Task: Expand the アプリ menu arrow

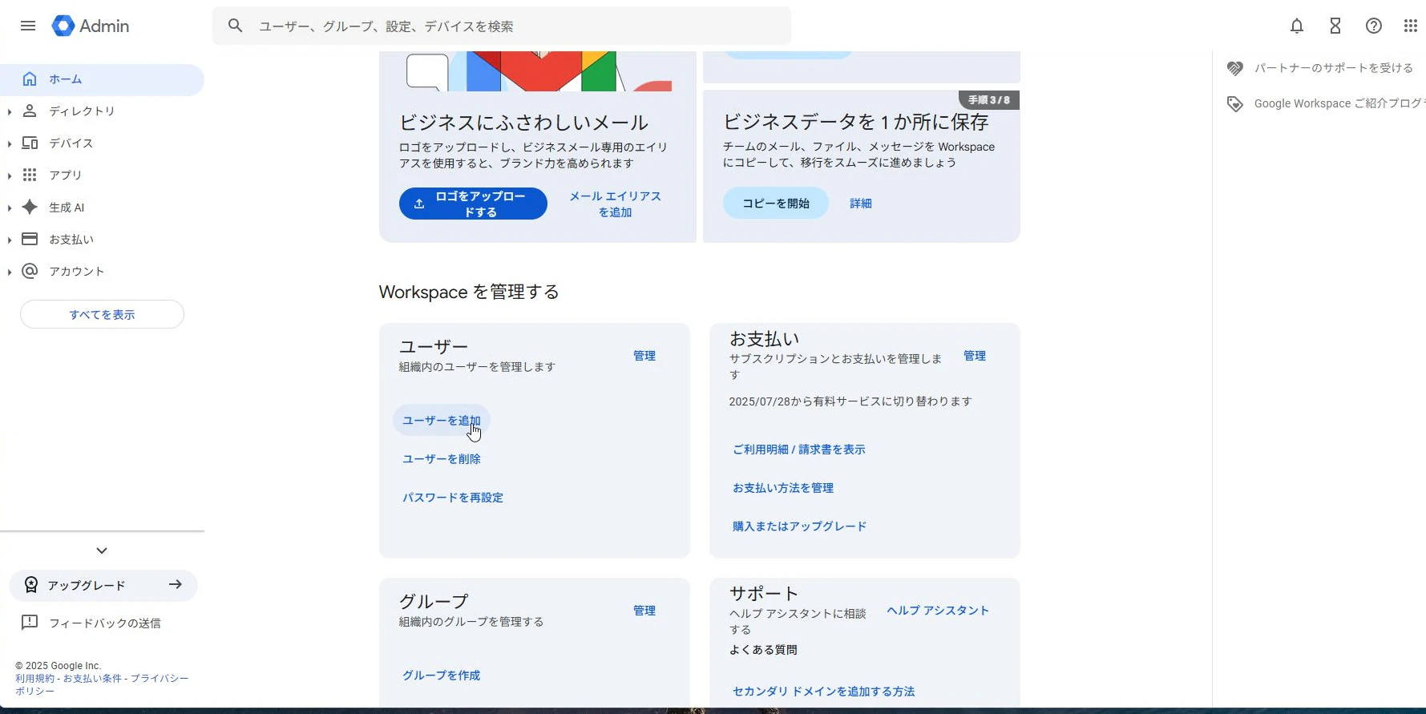Action: 10,175
